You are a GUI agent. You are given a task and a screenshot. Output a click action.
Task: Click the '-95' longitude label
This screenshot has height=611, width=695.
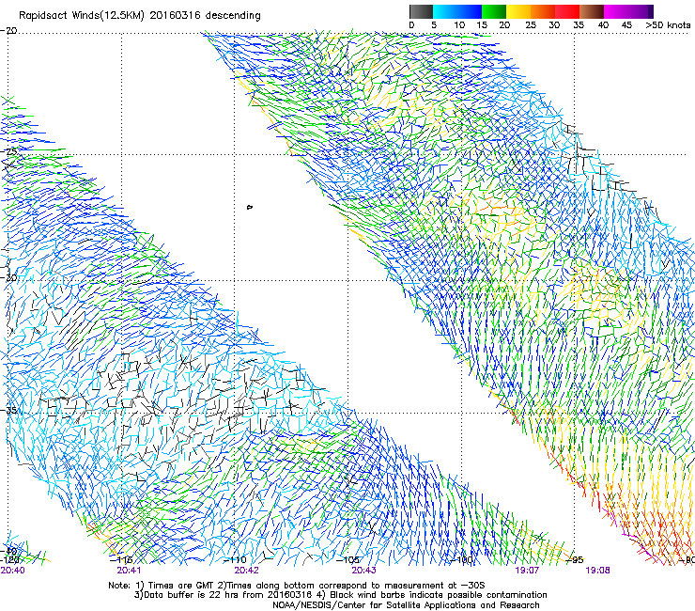pos(576,560)
